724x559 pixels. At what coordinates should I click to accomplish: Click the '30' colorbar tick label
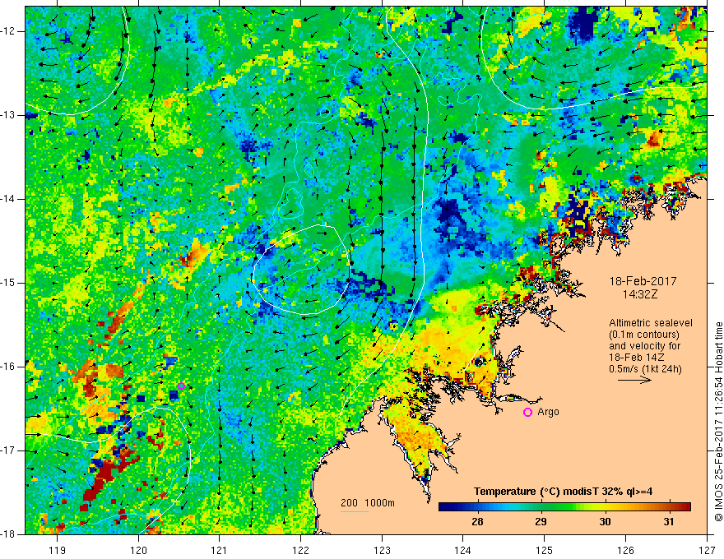coord(605,522)
